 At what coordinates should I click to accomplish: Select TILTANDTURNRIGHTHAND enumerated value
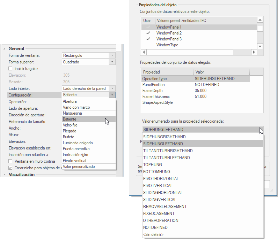pyautogui.click(x=168, y=151)
